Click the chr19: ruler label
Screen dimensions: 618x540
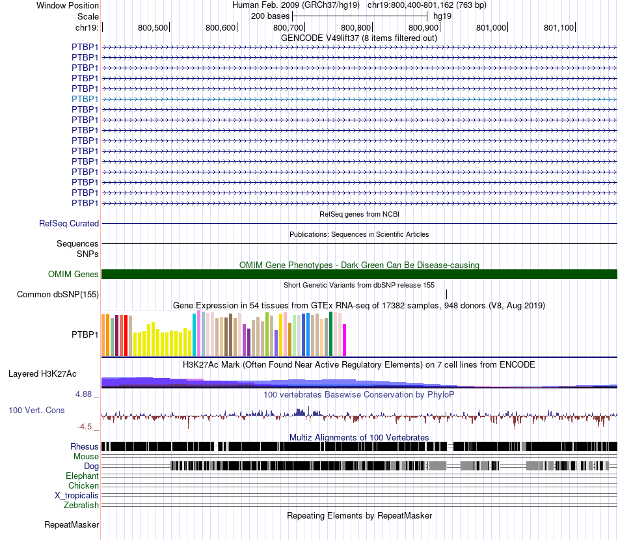[87, 27]
